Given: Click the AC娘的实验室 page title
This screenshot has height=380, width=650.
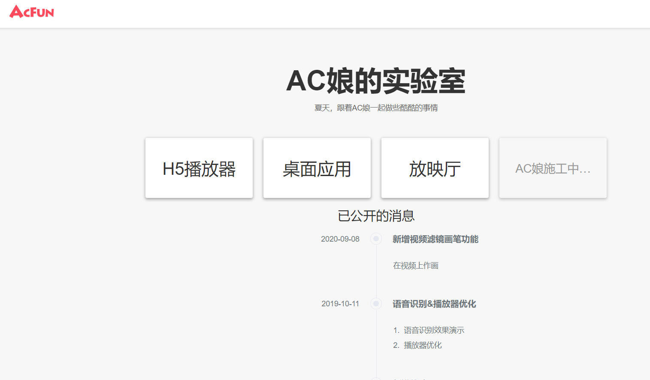Looking at the screenshot, I should pos(376,81).
